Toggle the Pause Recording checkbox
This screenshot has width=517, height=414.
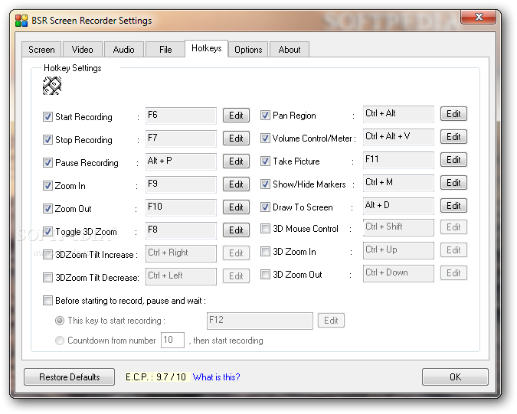tap(47, 163)
